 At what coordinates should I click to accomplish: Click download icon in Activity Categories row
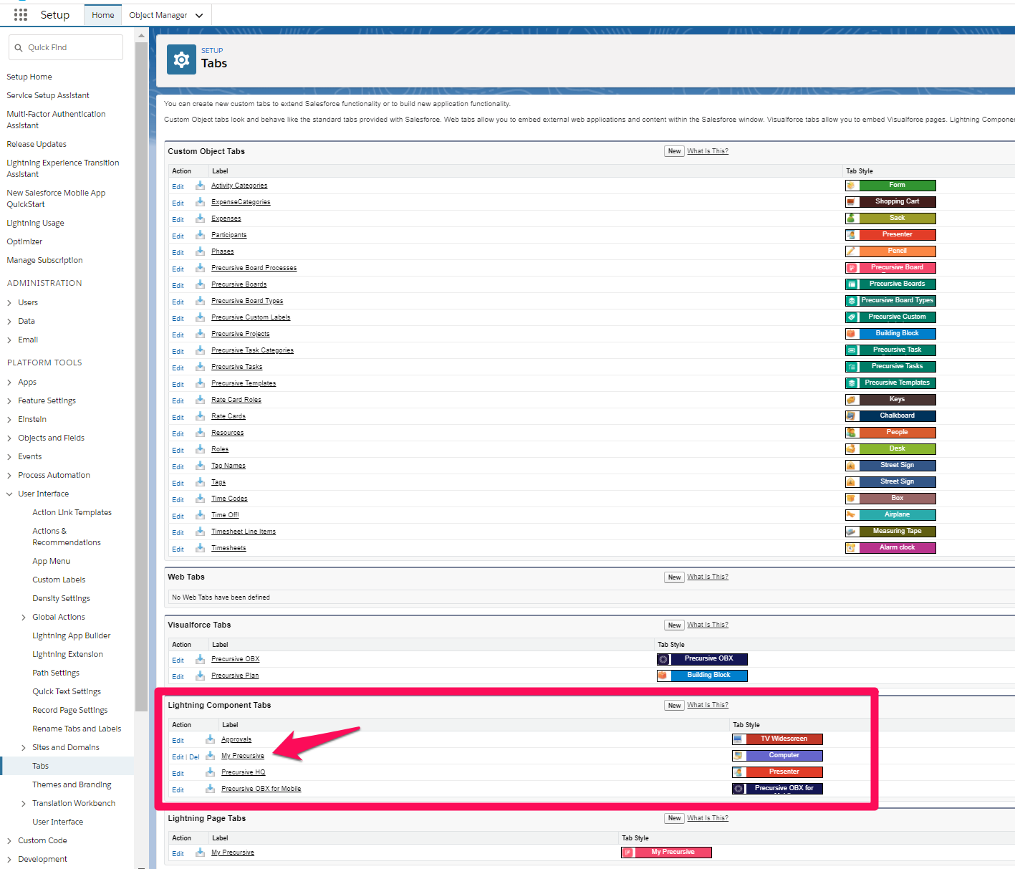201,186
